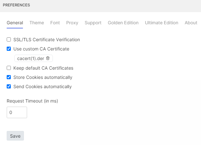201x145 pixels.
Task: Disable the Store Cookies automatically checkbox
Action: coord(9,77)
